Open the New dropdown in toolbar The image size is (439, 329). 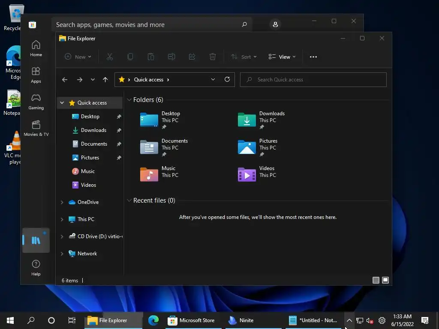pos(78,57)
